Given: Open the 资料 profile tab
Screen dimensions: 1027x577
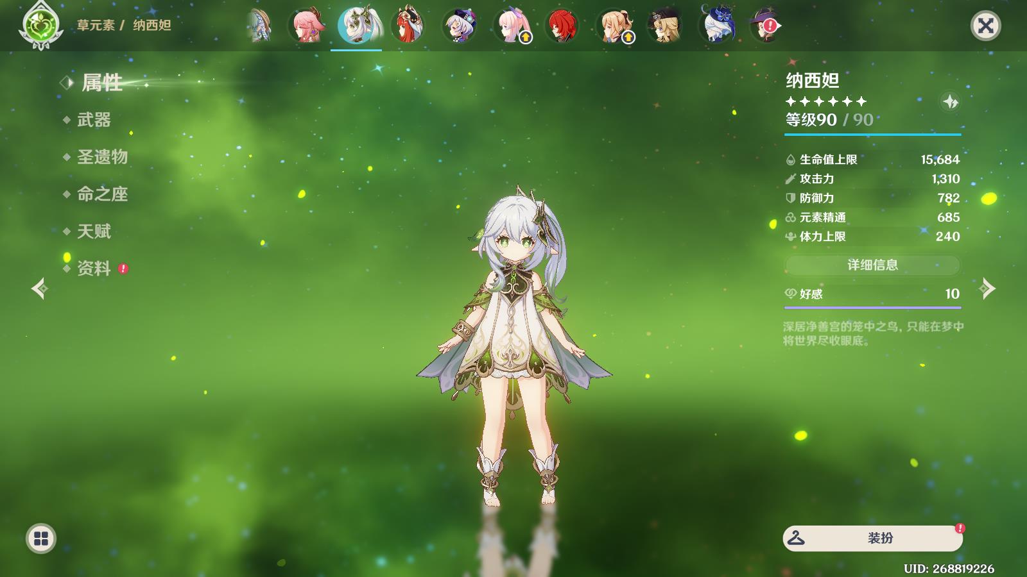Looking at the screenshot, I should tap(94, 269).
